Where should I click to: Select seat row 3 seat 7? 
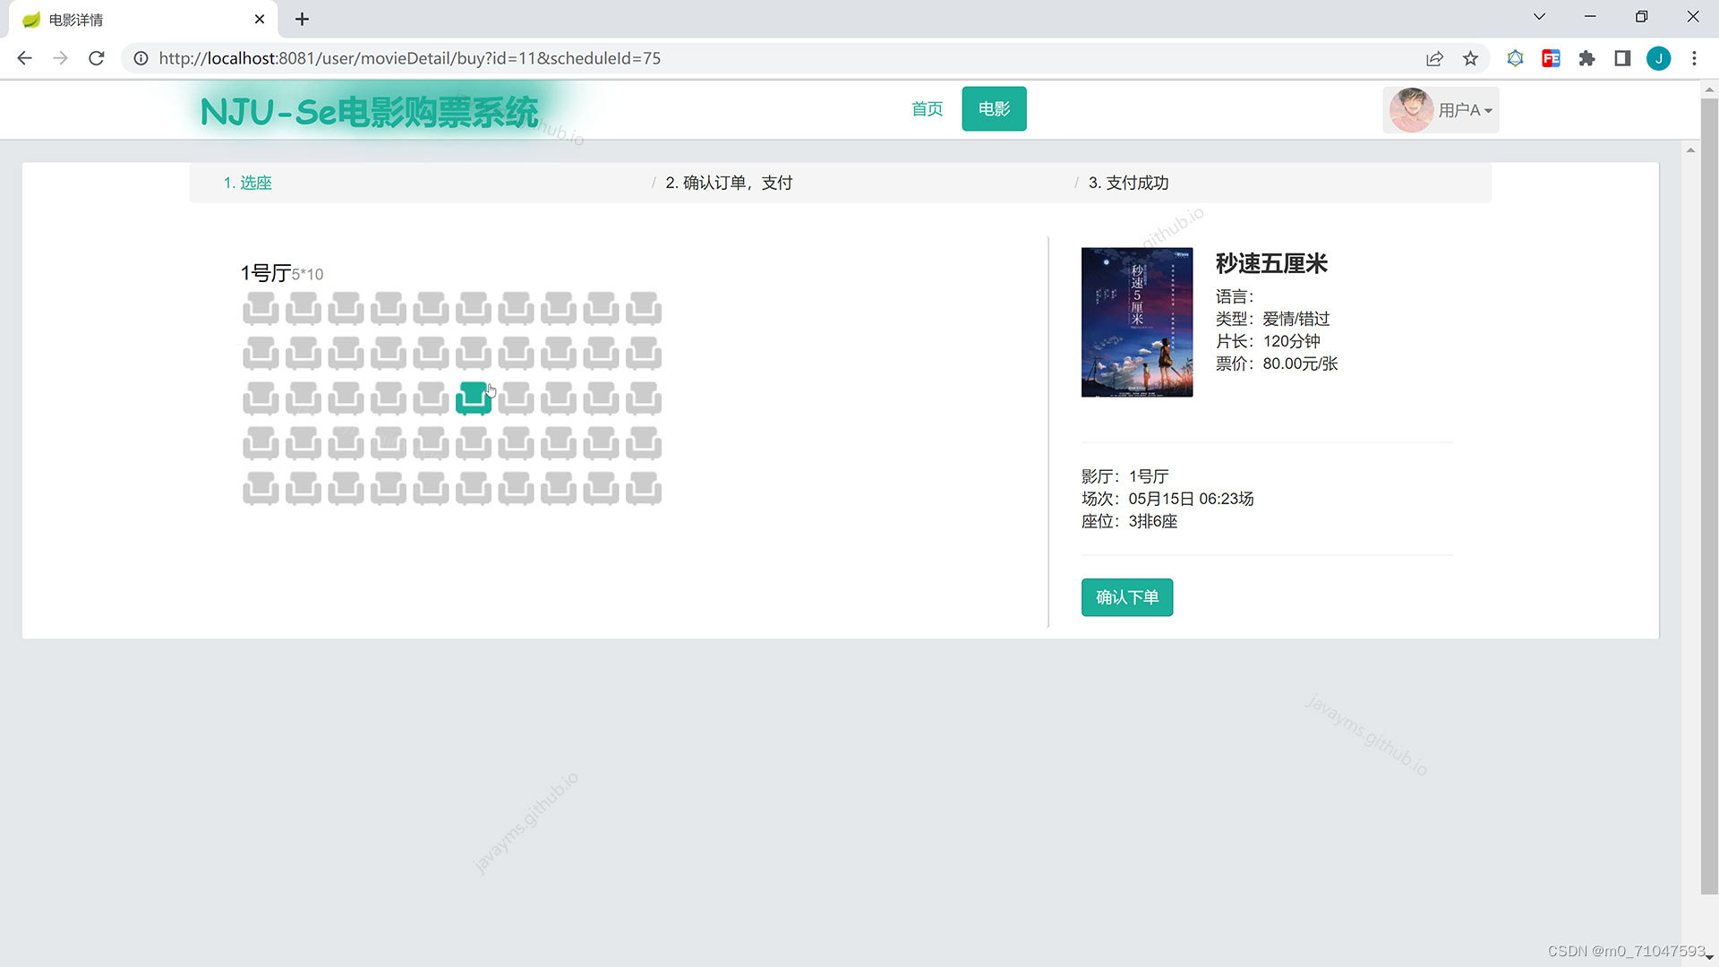[516, 398]
